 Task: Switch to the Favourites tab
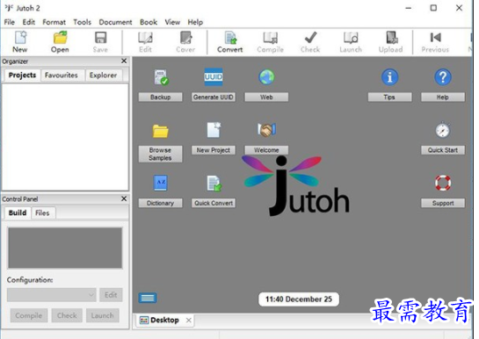click(x=62, y=75)
